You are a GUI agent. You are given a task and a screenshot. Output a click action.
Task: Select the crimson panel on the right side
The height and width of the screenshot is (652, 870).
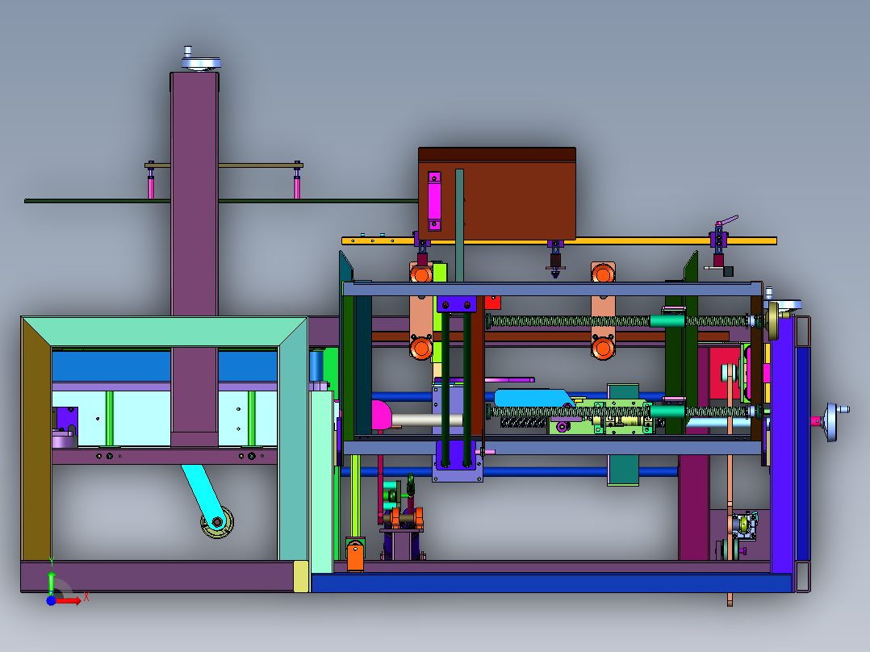pyautogui.click(x=725, y=374)
